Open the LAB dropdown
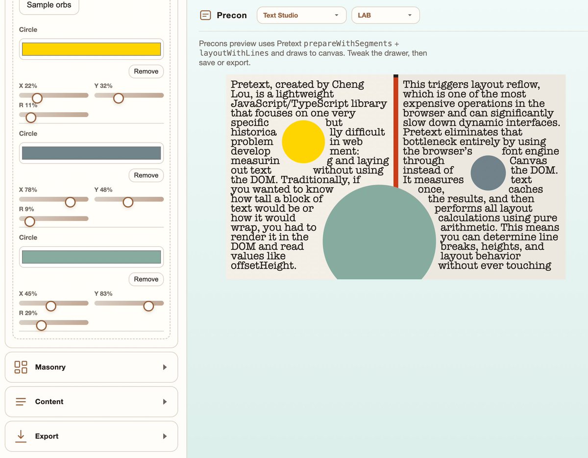This screenshot has width=588, height=458. (386, 15)
